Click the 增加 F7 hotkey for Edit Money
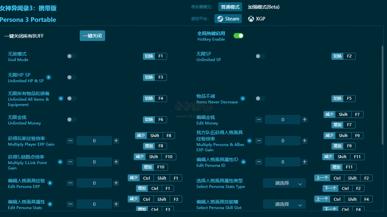Screen dimensions: 387x217 (343, 125)
